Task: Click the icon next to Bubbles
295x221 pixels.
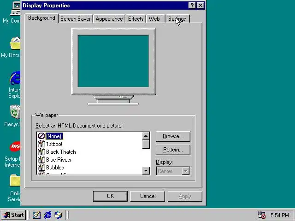Action: click(x=41, y=168)
